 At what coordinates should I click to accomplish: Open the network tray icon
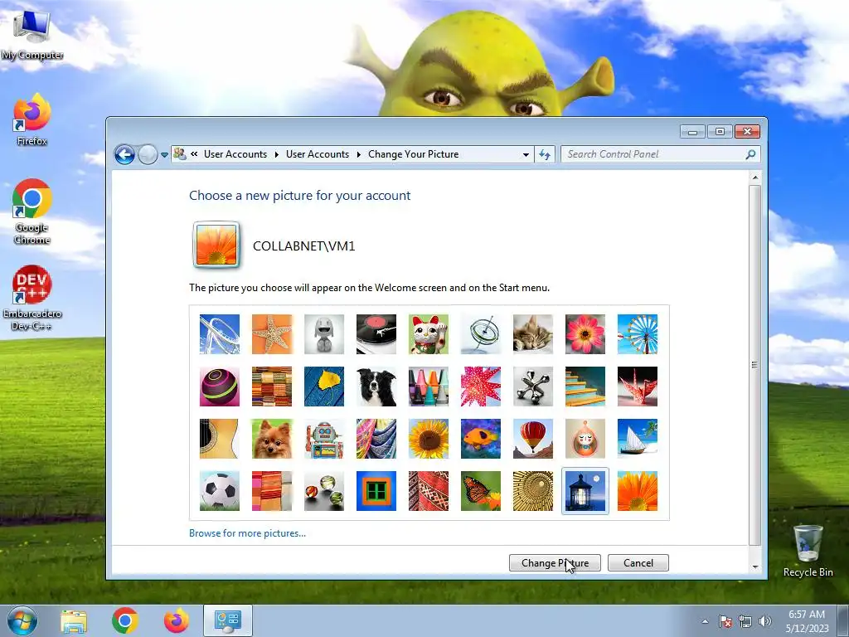click(745, 621)
